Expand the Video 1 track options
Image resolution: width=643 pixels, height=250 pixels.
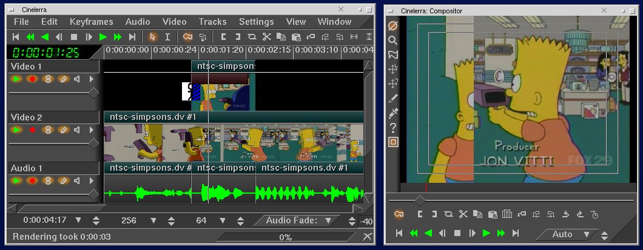click(x=92, y=79)
